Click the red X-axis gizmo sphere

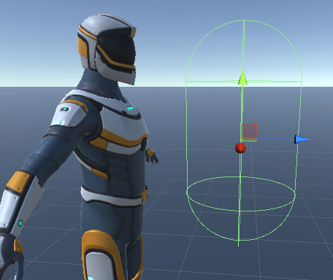240,148
